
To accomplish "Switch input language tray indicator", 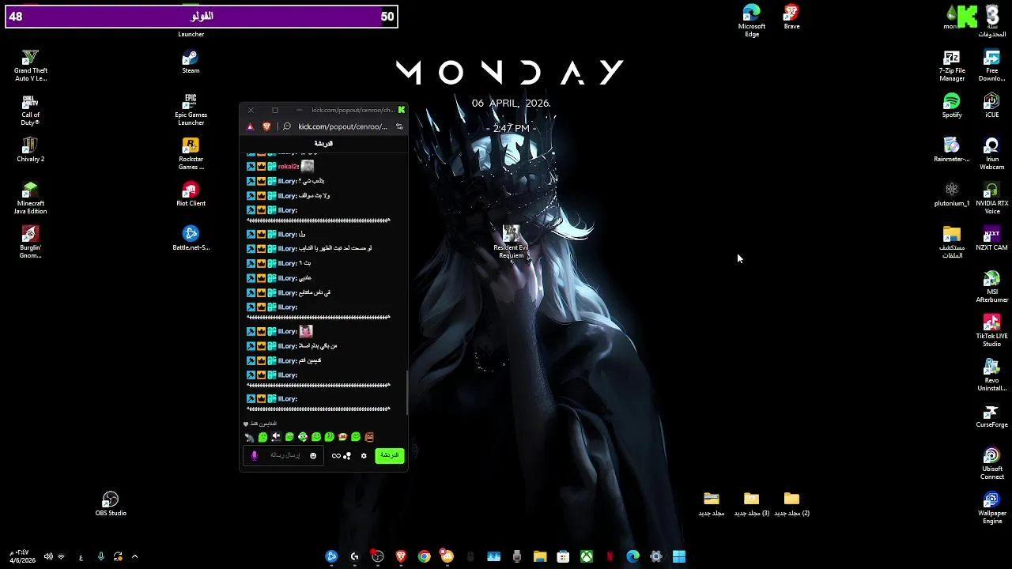I will (81, 557).
